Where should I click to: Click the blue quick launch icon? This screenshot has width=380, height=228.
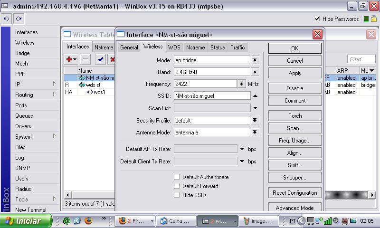(x=77, y=221)
